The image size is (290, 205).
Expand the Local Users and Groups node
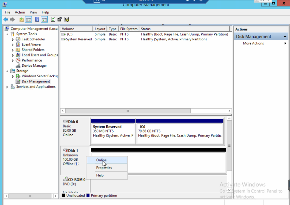[13, 55]
